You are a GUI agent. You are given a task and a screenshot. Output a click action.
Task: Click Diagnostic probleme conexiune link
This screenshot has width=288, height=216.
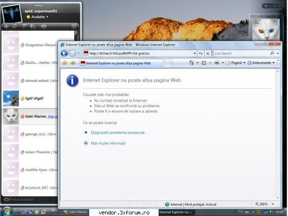point(117,132)
